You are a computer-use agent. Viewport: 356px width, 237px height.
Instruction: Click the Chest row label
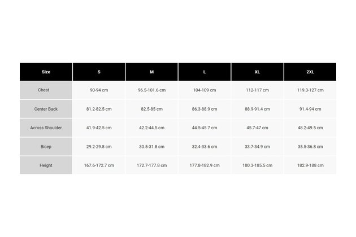pos(46,90)
